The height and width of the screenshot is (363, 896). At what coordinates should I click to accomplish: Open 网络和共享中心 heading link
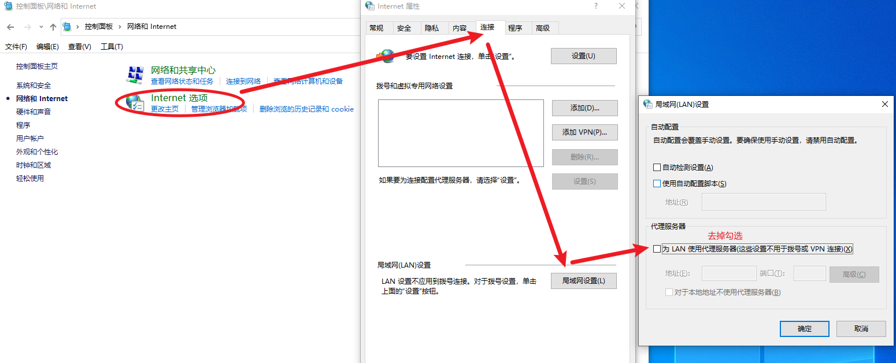click(x=183, y=70)
